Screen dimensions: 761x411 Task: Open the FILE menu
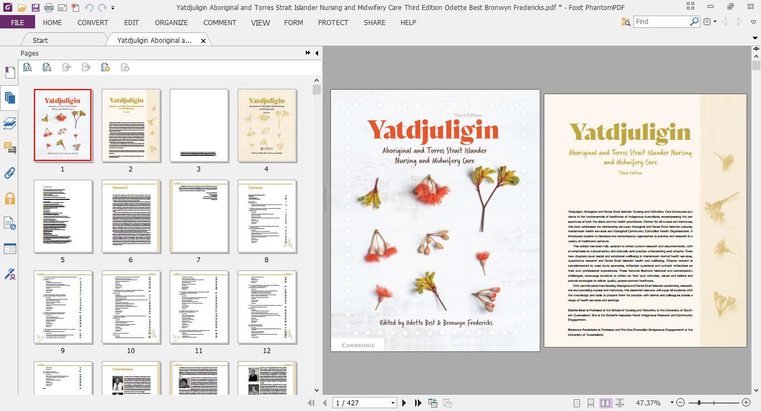click(17, 22)
